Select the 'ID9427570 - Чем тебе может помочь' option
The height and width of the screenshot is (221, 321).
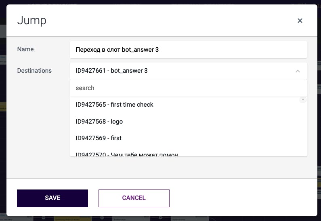point(127,154)
